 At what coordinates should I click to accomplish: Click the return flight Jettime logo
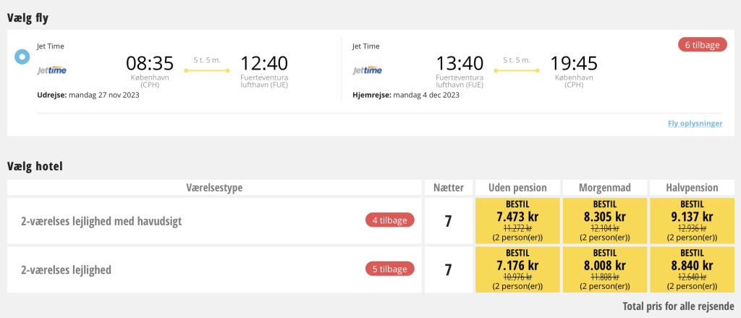click(x=368, y=70)
